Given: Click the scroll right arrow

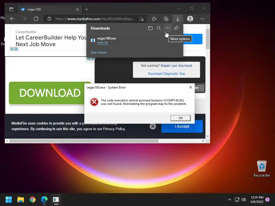Looking at the screenshot, I should pos(203,141).
